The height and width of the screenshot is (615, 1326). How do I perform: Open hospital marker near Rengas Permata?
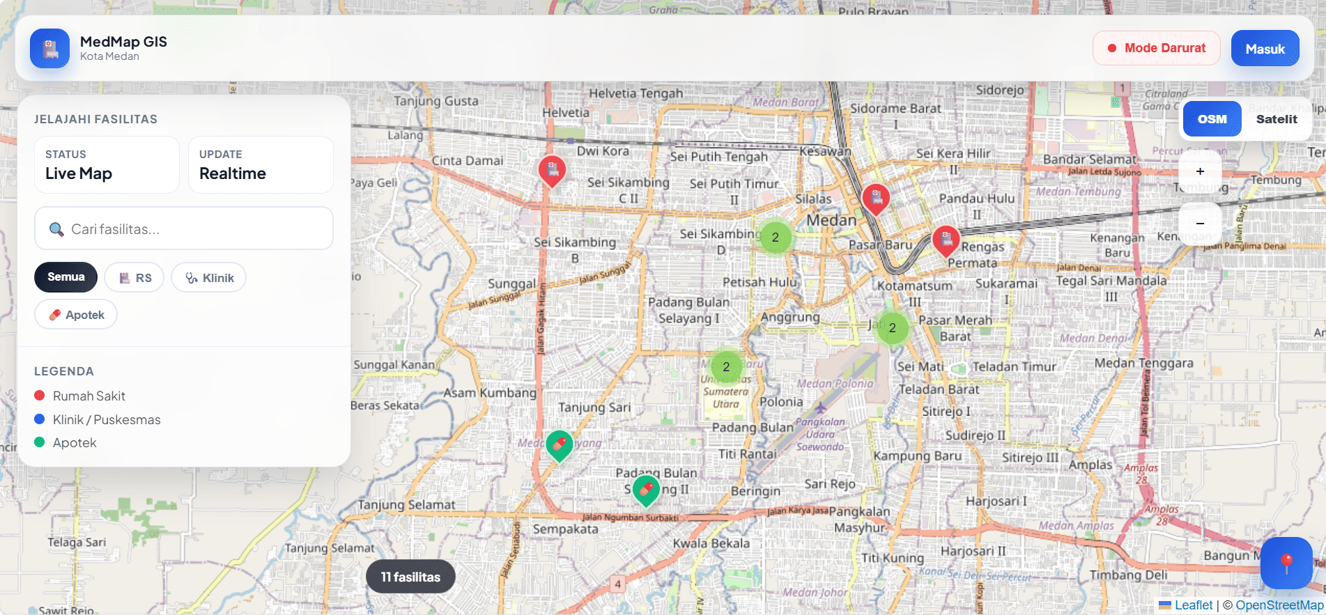coord(946,241)
